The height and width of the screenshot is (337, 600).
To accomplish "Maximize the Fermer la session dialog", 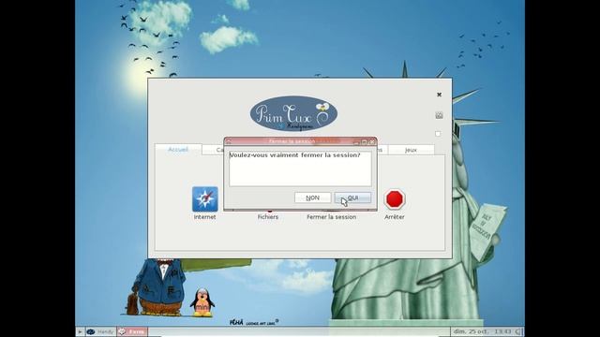I will tap(364, 141).
